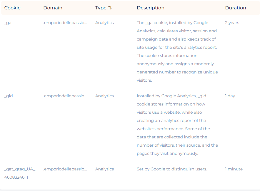This screenshot has width=260, height=191.
Task: Click the _gid cookie description paragraph
Action: point(177,125)
